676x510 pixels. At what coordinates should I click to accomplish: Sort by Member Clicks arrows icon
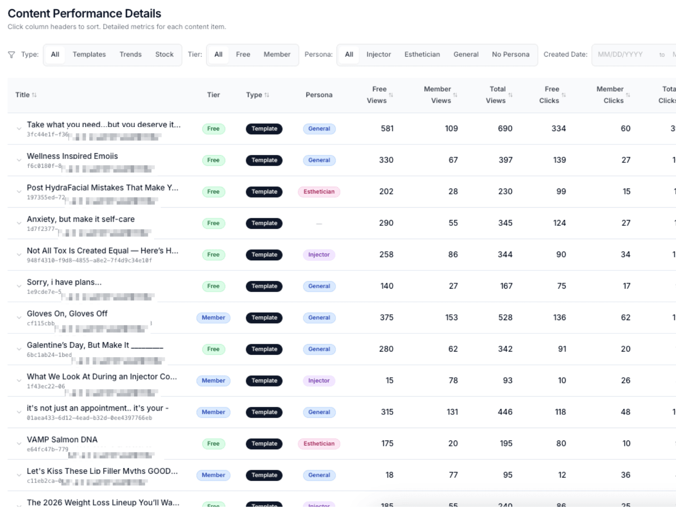(x=628, y=95)
